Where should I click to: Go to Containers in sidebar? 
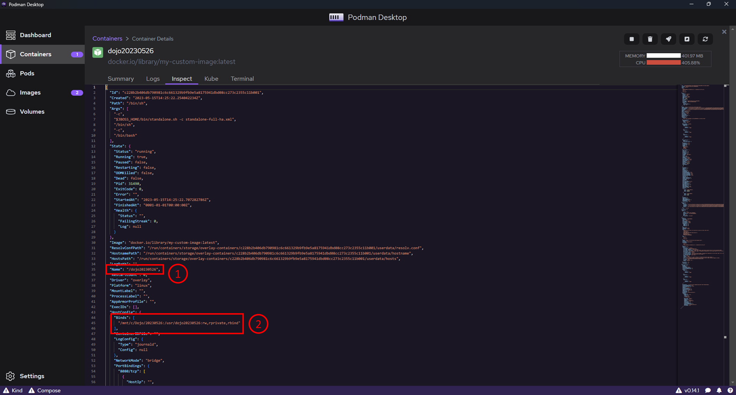pos(42,54)
